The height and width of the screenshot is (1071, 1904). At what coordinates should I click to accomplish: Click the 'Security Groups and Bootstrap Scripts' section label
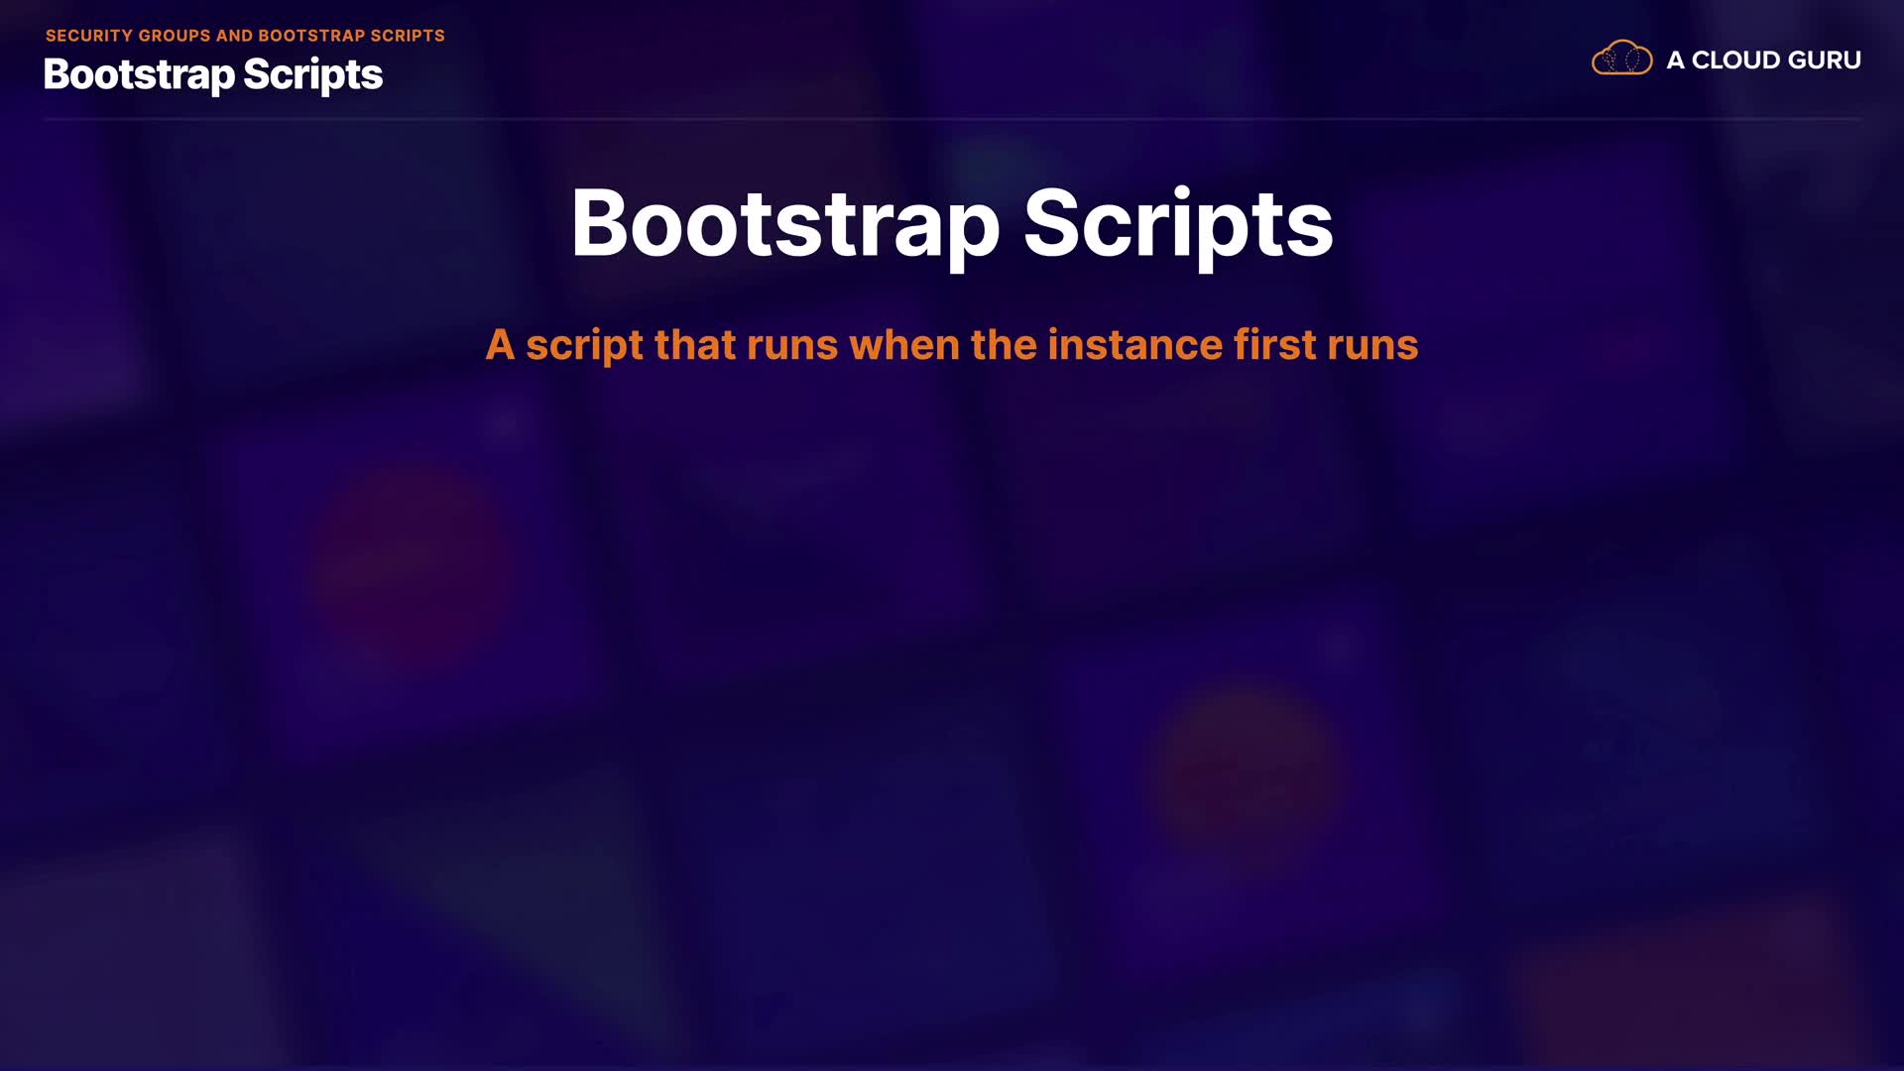pos(245,36)
